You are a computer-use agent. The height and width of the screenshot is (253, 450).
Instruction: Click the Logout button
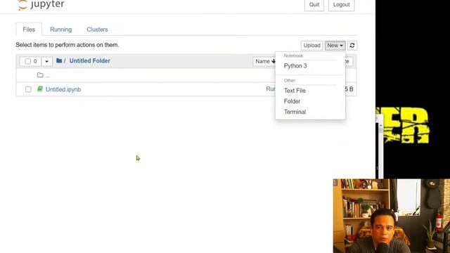pyautogui.click(x=341, y=5)
